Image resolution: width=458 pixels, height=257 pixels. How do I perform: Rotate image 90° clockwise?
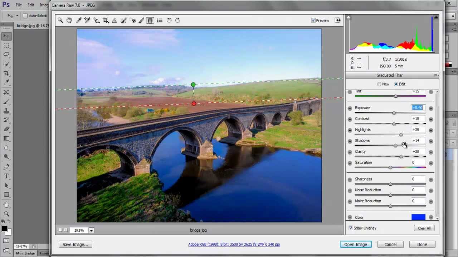(177, 20)
